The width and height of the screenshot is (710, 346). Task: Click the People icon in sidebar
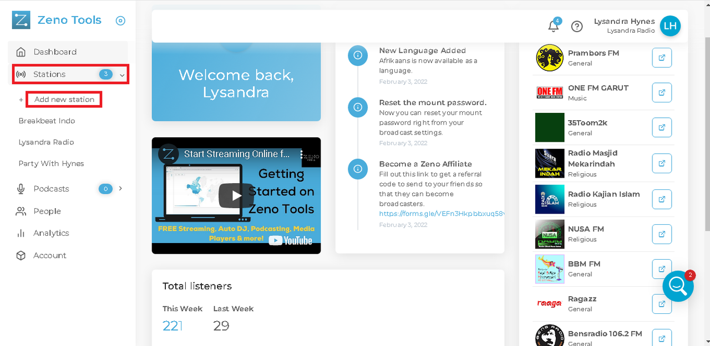tap(21, 211)
